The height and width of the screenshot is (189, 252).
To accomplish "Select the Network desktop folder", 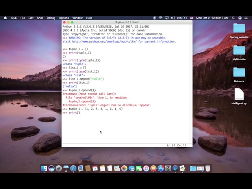I will pyautogui.click(x=239, y=75).
